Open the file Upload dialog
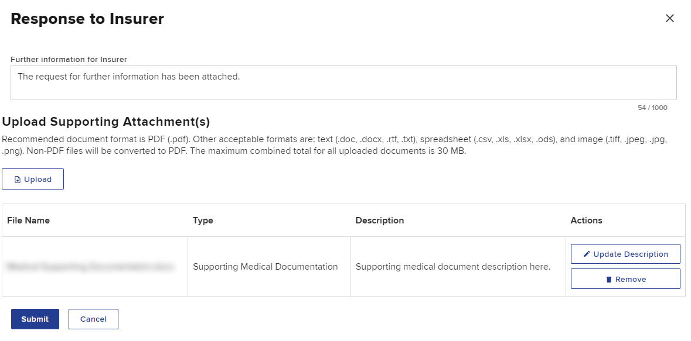691x341 pixels. (x=33, y=179)
